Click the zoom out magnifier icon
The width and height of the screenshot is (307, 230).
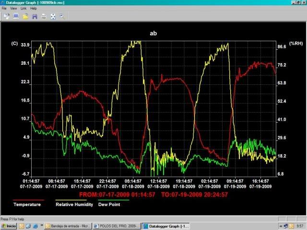(x=62, y=16)
